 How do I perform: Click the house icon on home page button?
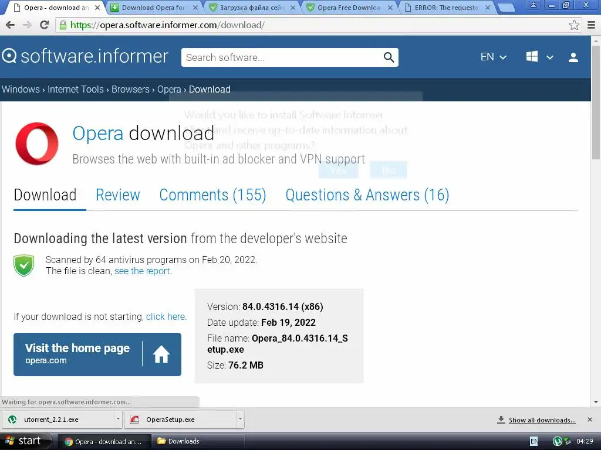coord(161,354)
